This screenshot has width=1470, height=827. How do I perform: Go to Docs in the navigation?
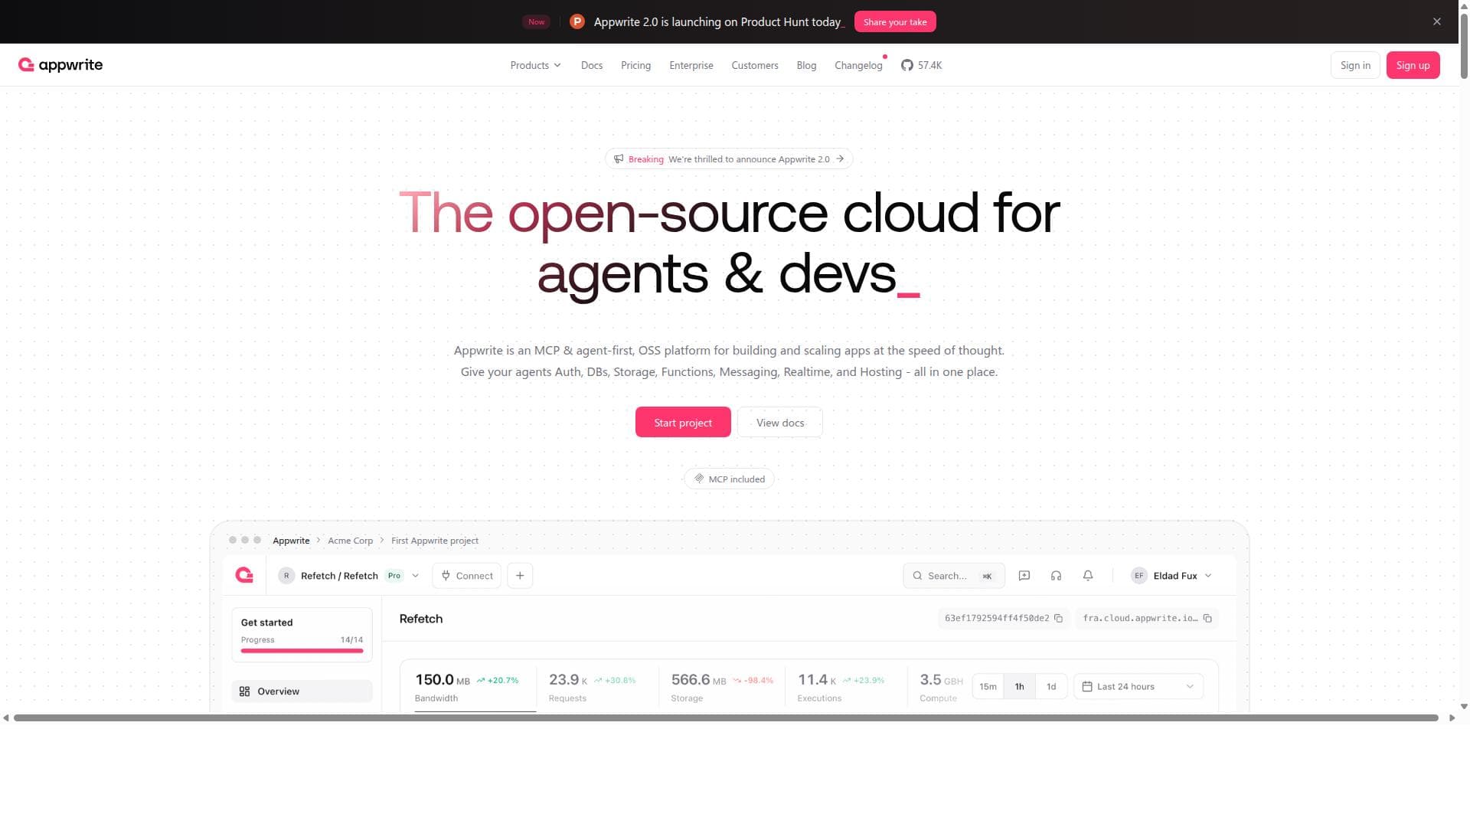592,65
